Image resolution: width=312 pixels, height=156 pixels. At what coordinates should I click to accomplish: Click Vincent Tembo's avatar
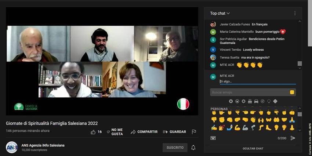pos(213,50)
